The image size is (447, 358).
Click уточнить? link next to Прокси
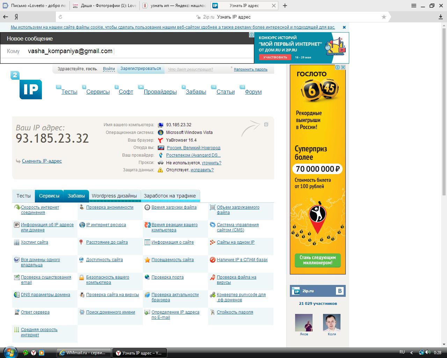tap(211, 163)
